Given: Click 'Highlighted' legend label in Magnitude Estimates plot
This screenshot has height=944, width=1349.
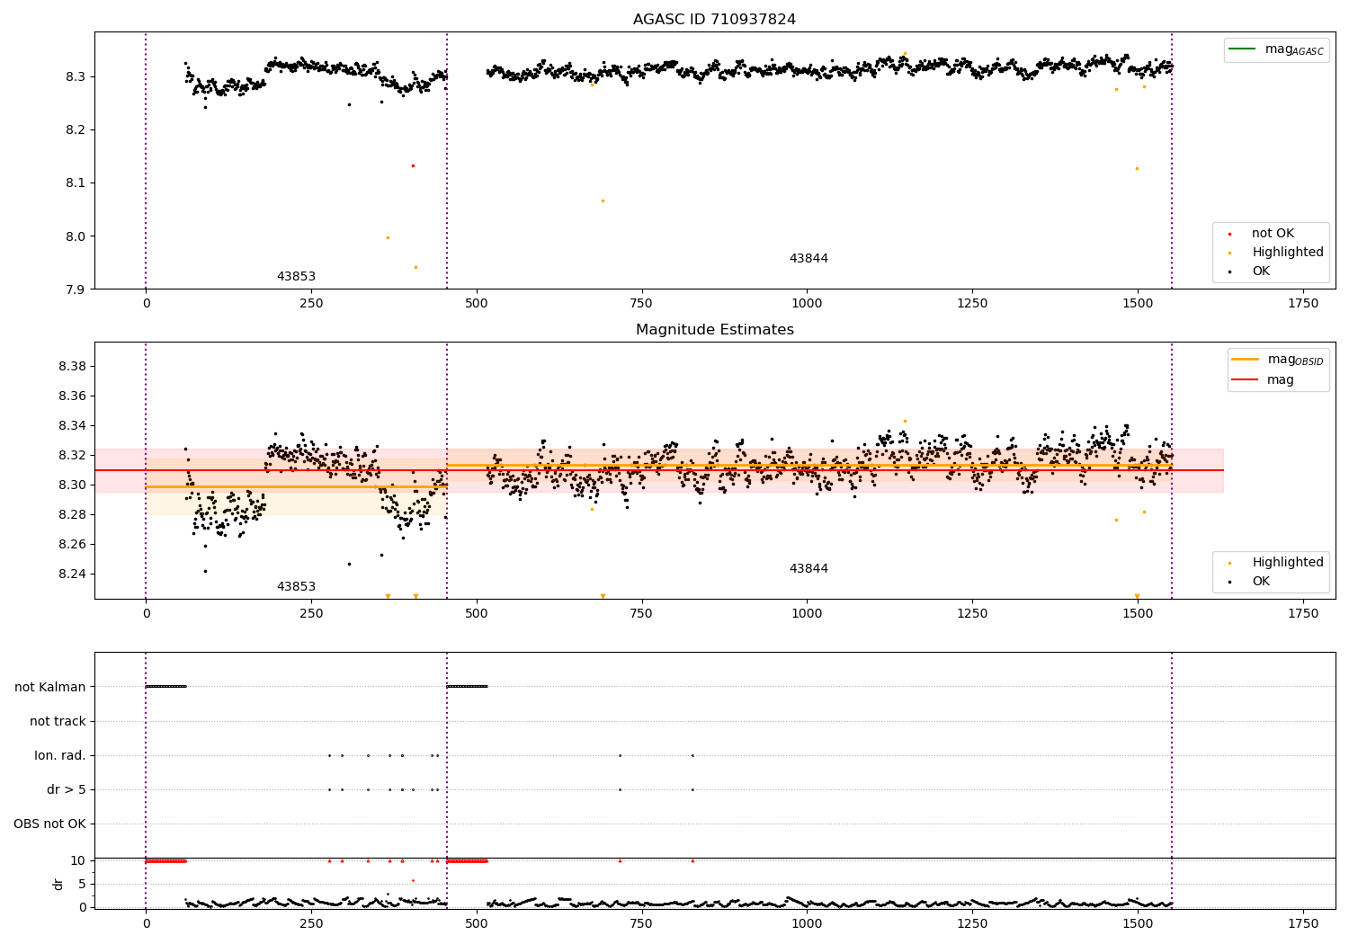Looking at the screenshot, I should coord(1288,562).
